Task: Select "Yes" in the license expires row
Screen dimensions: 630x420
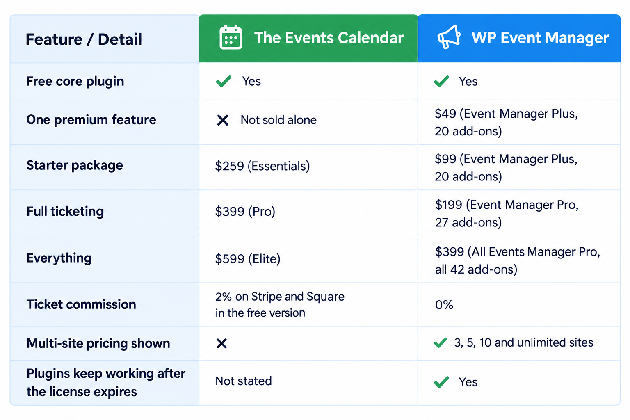Action: (468, 382)
